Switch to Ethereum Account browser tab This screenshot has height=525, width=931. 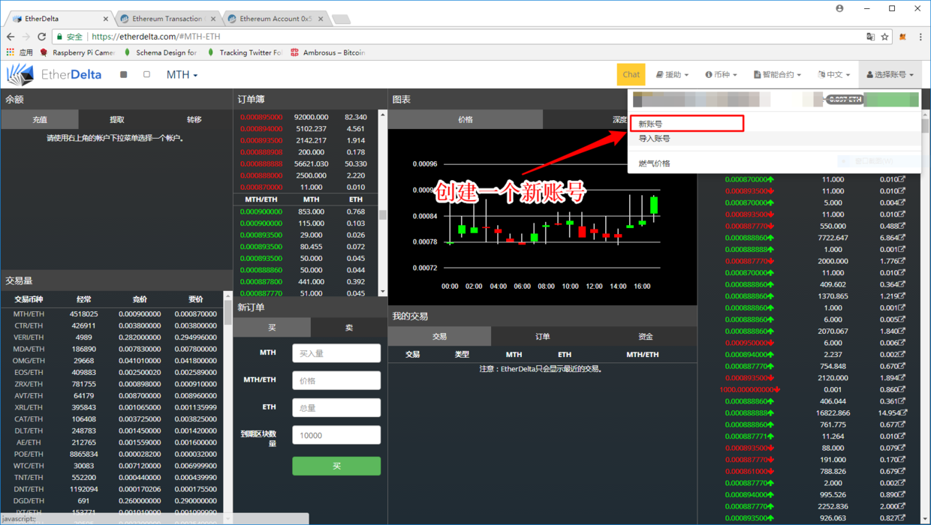point(275,19)
